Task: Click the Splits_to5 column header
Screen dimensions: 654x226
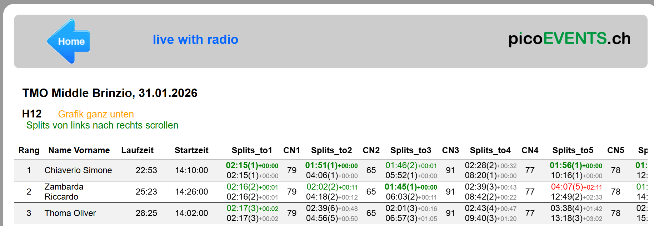Action: pos(573,150)
